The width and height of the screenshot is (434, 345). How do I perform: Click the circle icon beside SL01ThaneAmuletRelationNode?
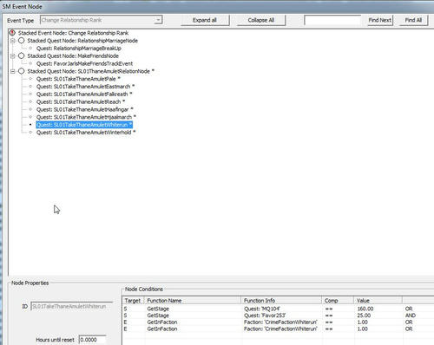coord(22,71)
